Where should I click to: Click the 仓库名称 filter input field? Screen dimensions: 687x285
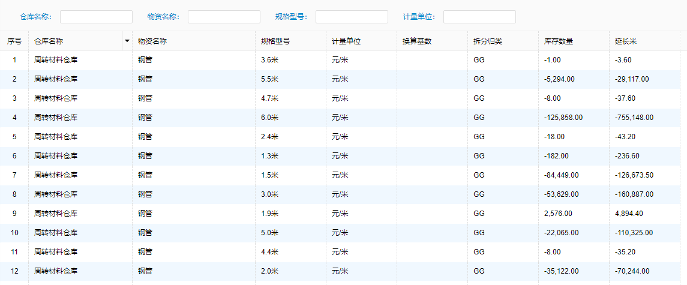pyautogui.click(x=96, y=17)
